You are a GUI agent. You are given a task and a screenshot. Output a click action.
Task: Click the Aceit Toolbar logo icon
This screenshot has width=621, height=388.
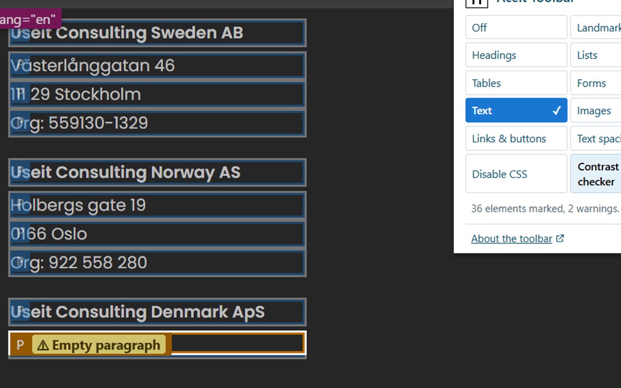476,2
